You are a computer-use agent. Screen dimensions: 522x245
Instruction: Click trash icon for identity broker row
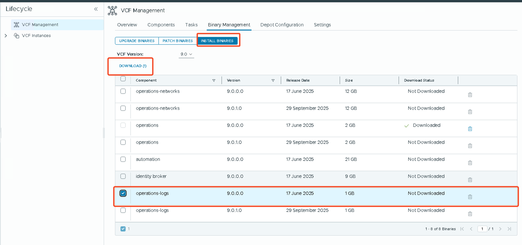click(470, 180)
